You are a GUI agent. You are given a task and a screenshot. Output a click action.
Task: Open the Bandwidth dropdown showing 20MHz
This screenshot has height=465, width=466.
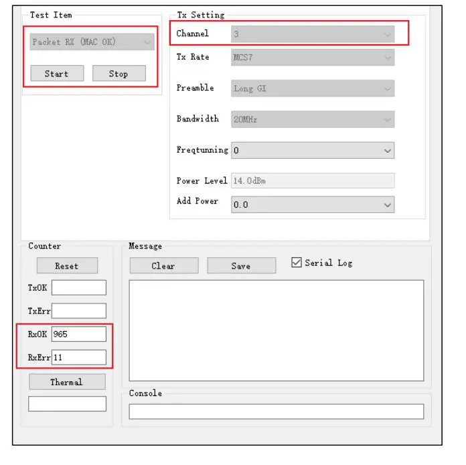coord(313,119)
